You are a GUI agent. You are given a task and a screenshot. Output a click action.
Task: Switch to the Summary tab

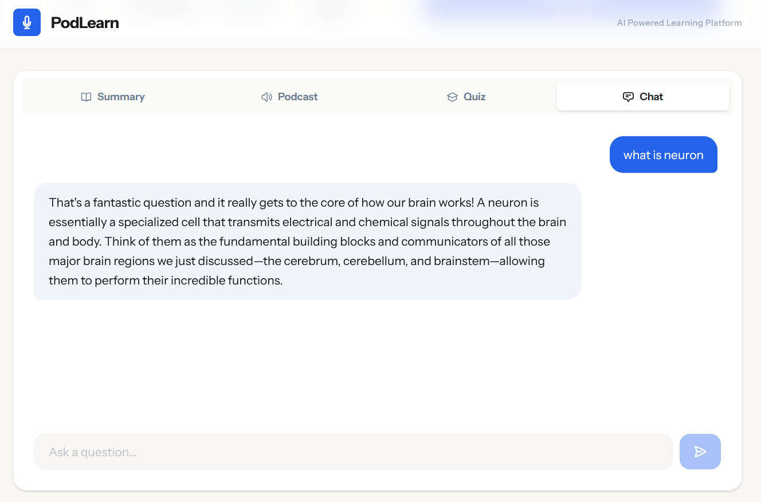tap(113, 97)
